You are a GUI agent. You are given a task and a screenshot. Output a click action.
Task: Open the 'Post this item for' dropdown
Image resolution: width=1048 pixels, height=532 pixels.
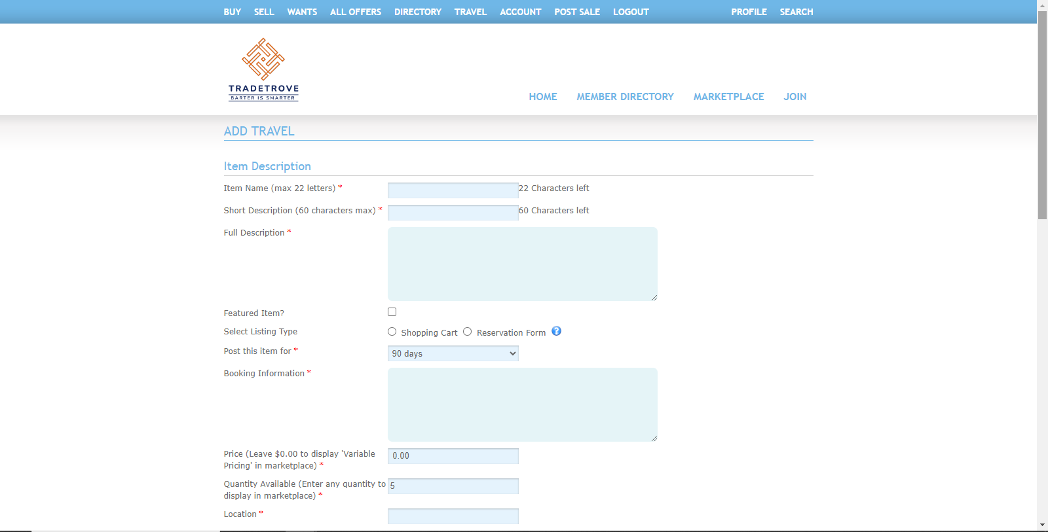(x=453, y=353)
